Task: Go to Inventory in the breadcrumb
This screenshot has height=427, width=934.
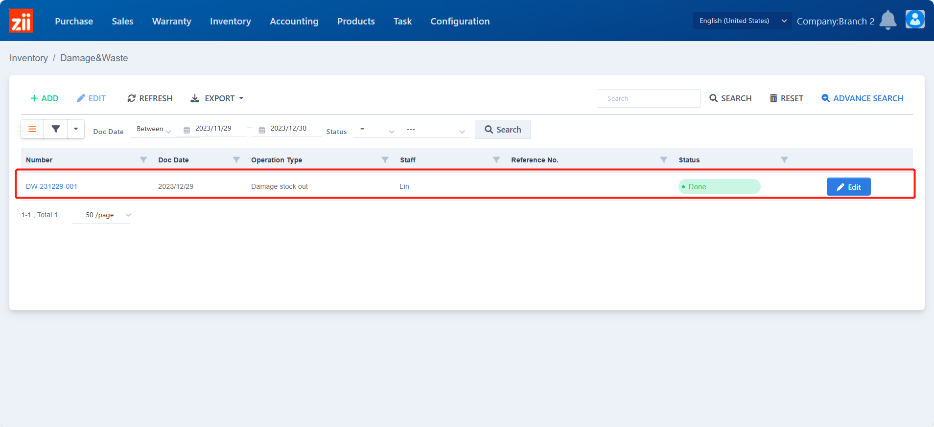Action: pos(29,58)
